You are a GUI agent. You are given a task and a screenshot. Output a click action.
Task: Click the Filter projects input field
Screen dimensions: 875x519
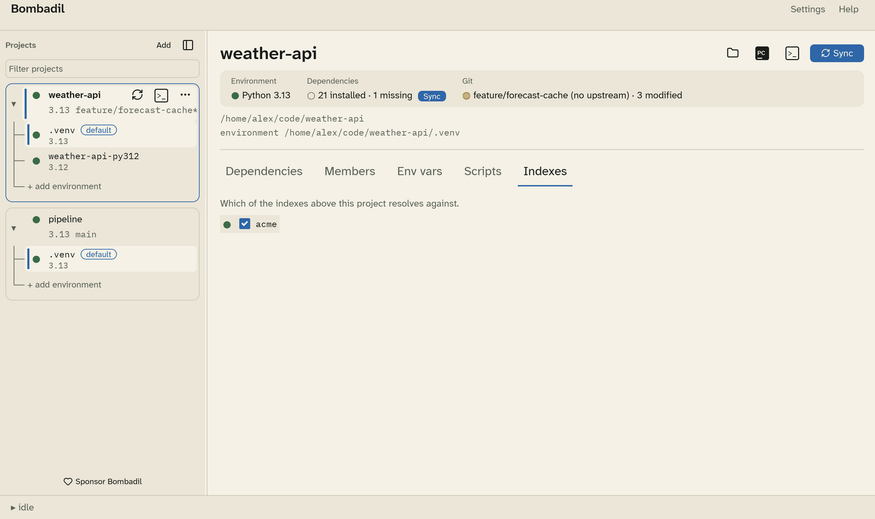pyautogui.click(x=102, y=69)
